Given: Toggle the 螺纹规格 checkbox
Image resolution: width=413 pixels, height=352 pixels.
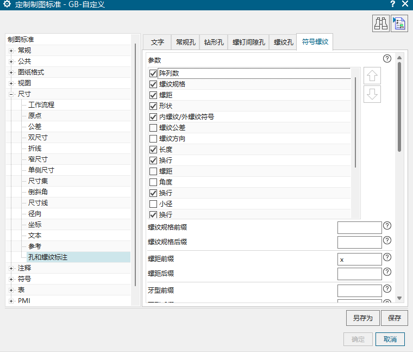Looking at the screenshot, I should (153, 84).
